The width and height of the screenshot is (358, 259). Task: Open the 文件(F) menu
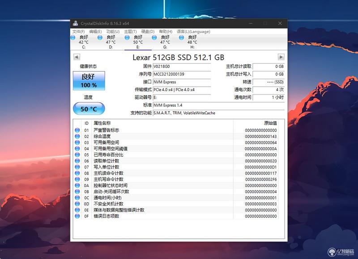[x=78, y=31]
